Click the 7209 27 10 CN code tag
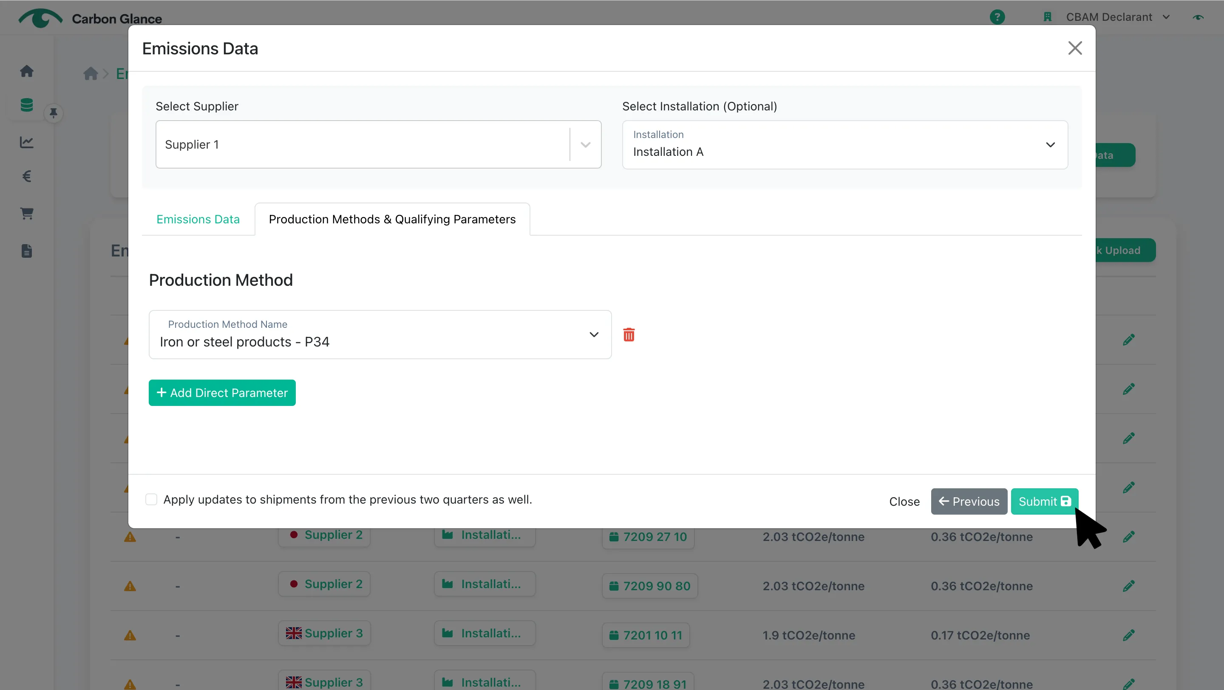Image resolution: width=1224 pixels, height=690 pixels. [x=648, y=537]
